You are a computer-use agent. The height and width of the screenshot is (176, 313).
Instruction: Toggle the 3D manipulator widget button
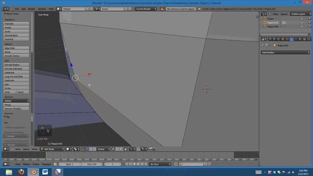click(83, 149)
